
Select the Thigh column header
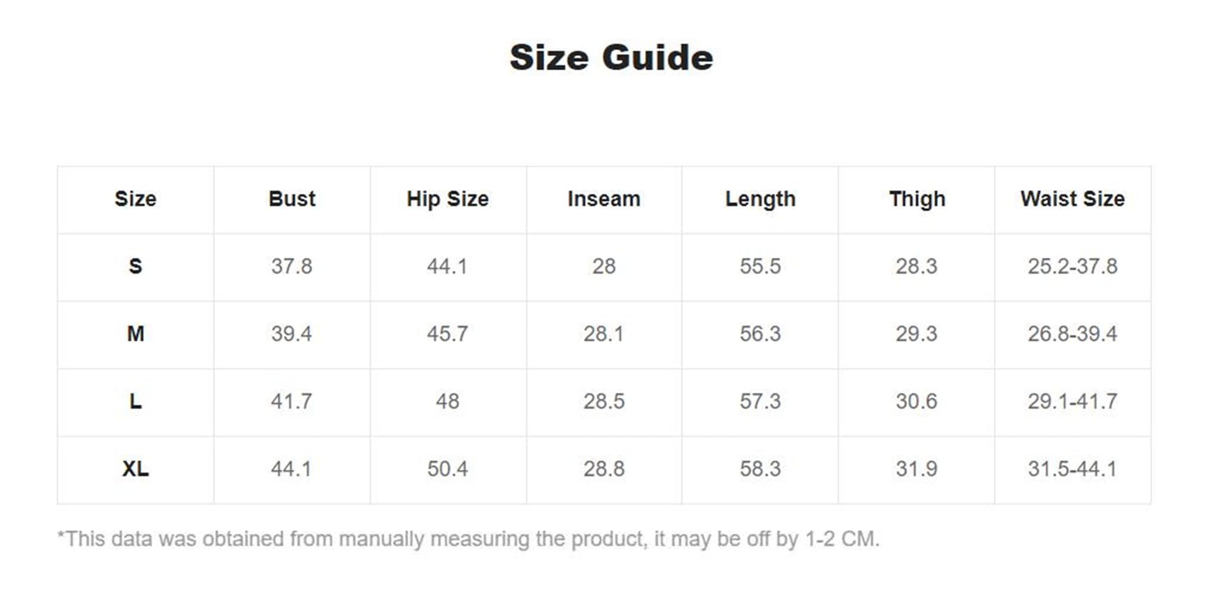click(x=916, y=199)
